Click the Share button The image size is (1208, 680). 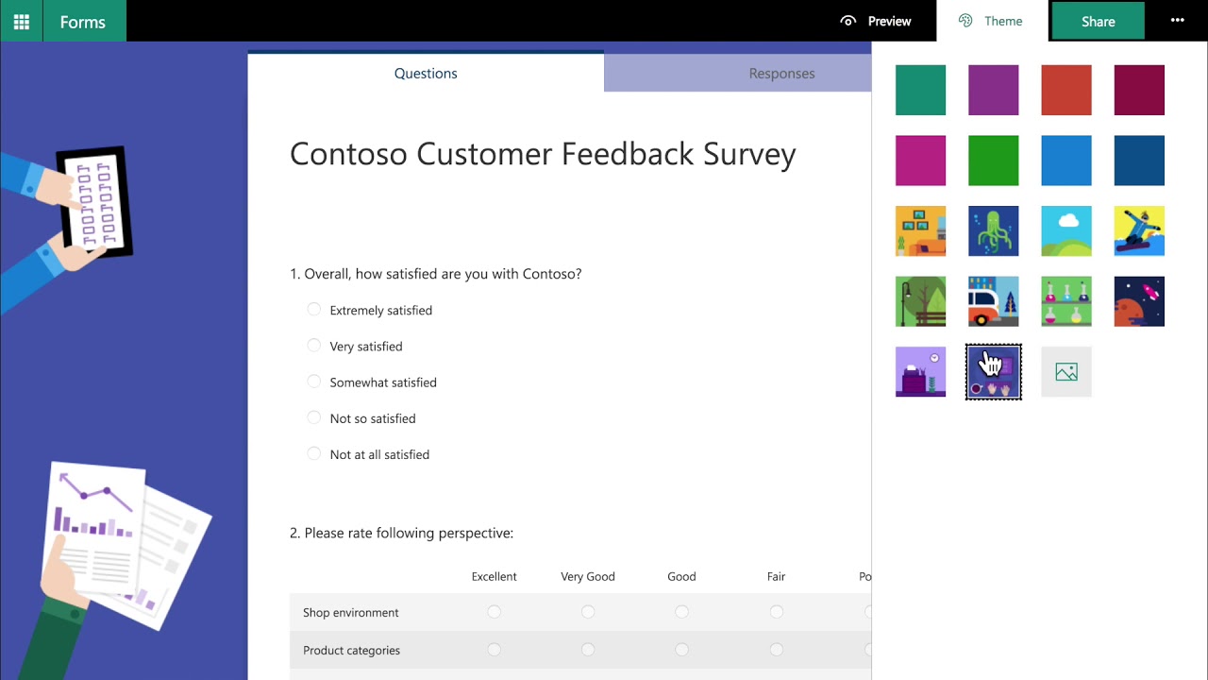tap(1098, 21)
